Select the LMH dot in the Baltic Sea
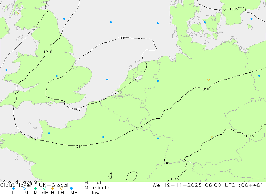 tap(251, 19)
